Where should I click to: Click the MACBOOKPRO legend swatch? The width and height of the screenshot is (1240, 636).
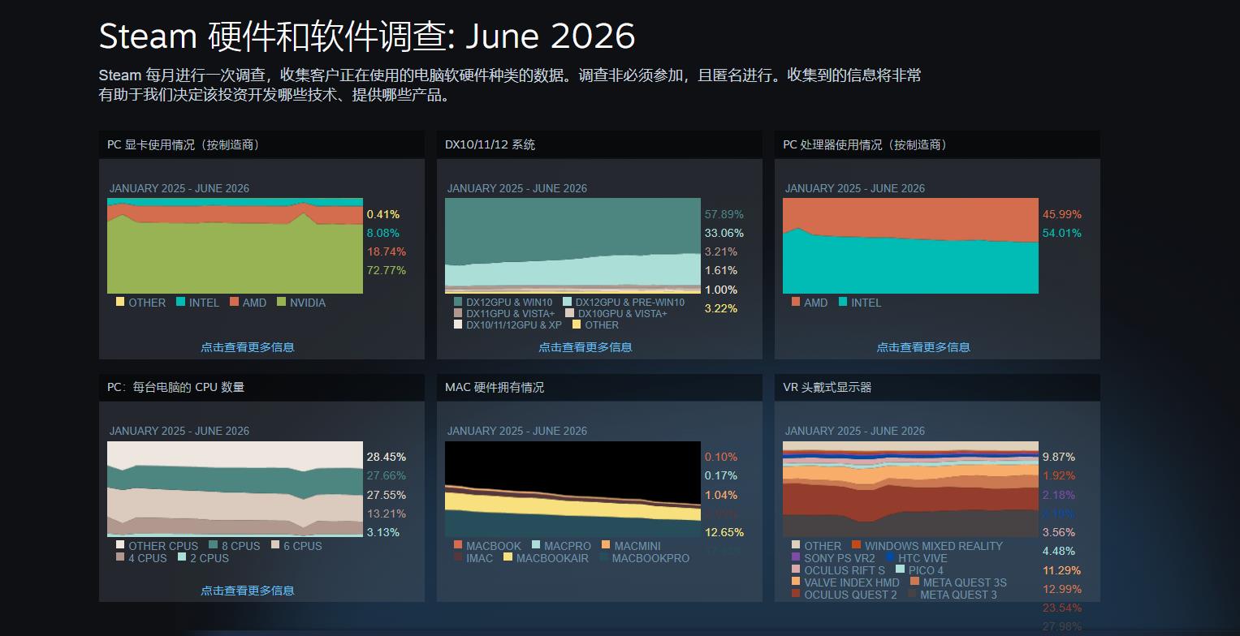(x=603, y=557)
